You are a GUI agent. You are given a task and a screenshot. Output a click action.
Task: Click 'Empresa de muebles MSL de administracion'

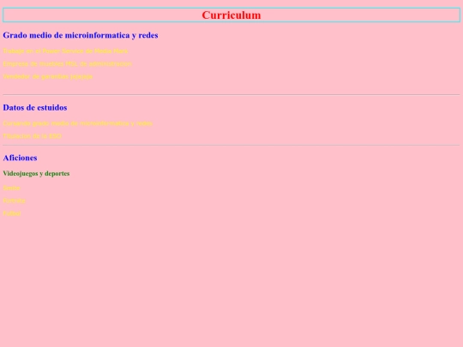[68, 63]
